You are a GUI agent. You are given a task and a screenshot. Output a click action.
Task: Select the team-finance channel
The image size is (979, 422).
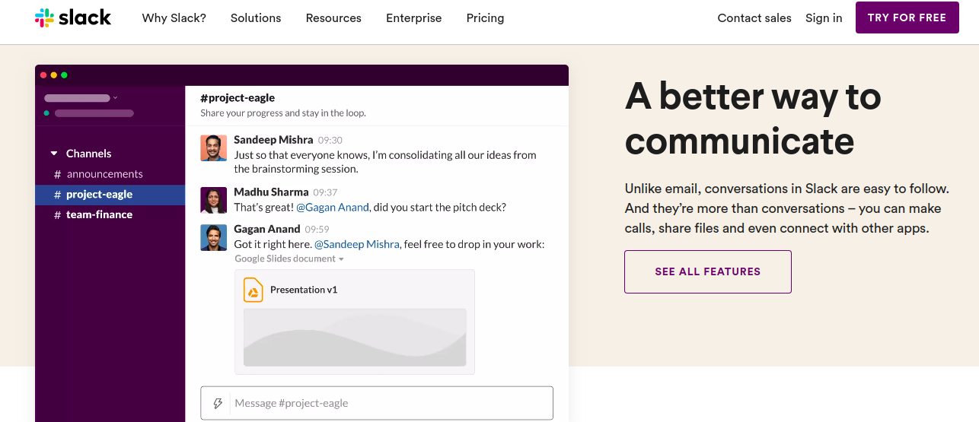(99, 215)
